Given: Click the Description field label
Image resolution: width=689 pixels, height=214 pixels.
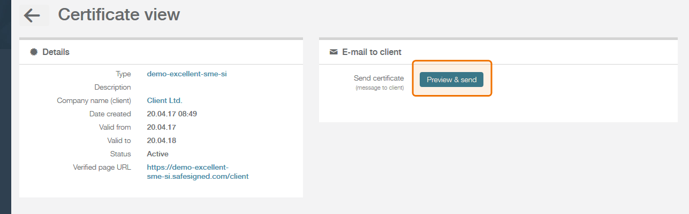Looking at the screenshot, I should [x=113, y=87].
